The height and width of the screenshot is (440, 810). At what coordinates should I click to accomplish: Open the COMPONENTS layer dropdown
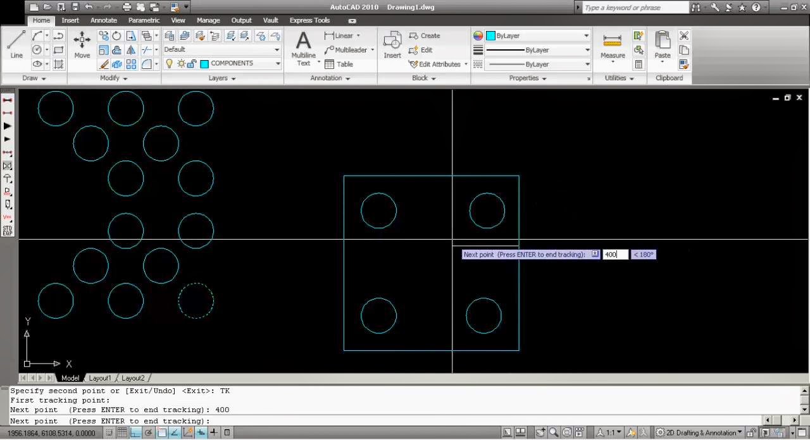tap(277, 63)
